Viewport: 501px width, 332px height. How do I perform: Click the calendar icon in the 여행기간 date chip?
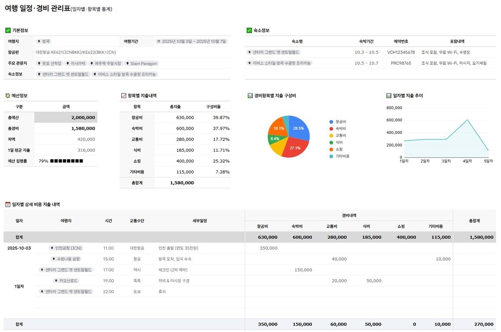(x=159, y=41)
